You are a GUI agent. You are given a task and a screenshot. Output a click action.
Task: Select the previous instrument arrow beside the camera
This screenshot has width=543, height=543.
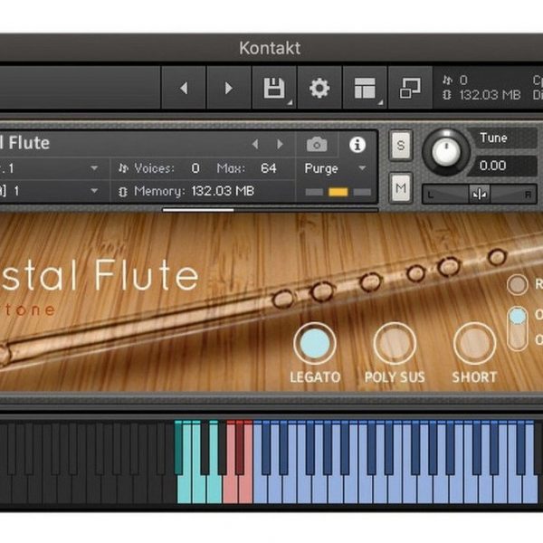[x=255, y=144]
